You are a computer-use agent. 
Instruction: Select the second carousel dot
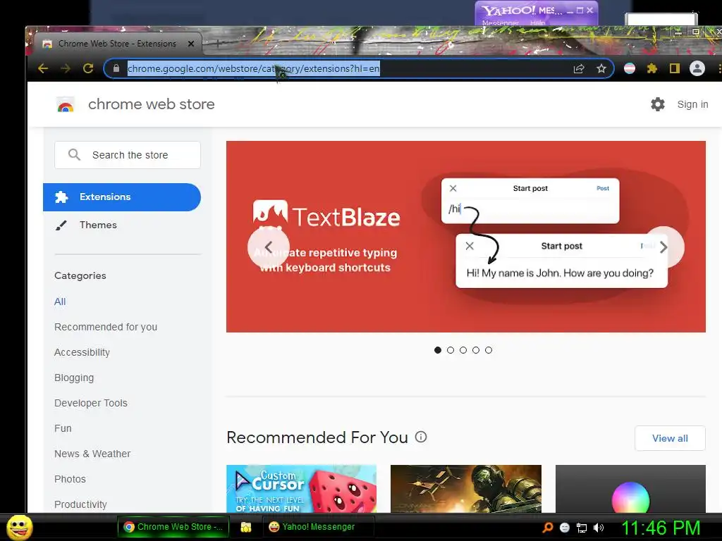point(451,350)
